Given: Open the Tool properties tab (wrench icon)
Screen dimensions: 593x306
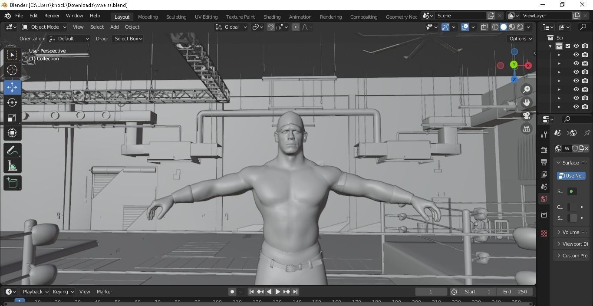Looking at the screenshot, I should click(x=544, y=134).
